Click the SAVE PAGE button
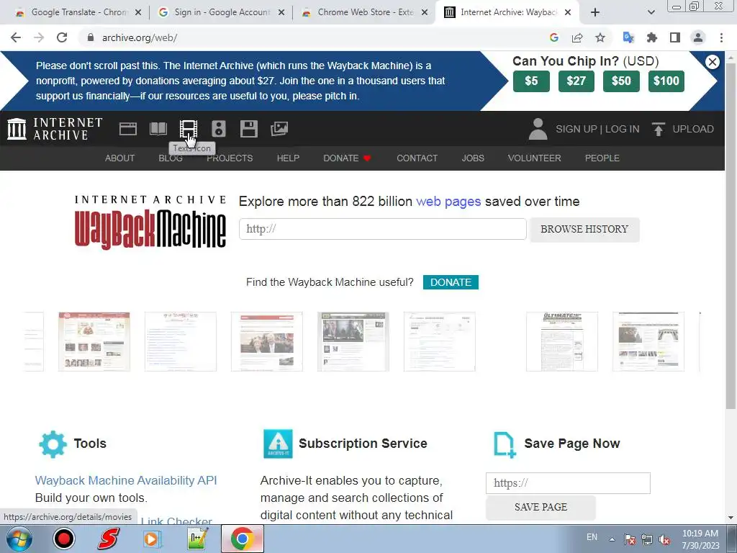Screen dimensions: 737x553 point(541,507)
